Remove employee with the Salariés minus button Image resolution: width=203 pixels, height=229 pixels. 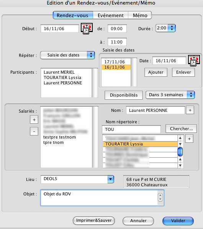[34, 131]
